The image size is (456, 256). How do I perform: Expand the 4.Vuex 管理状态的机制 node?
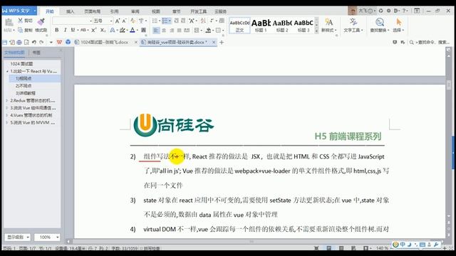tap(7, 115)
